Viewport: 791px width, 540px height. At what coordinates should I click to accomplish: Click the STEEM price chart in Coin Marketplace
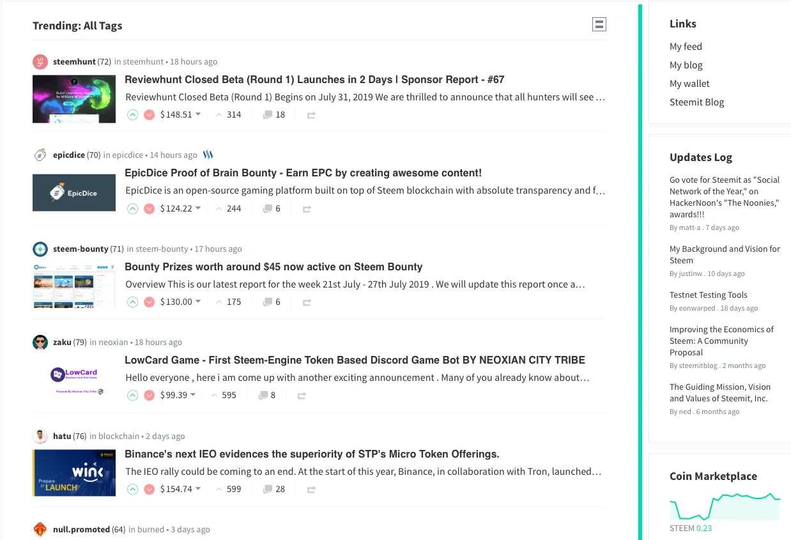click(725, 506)
